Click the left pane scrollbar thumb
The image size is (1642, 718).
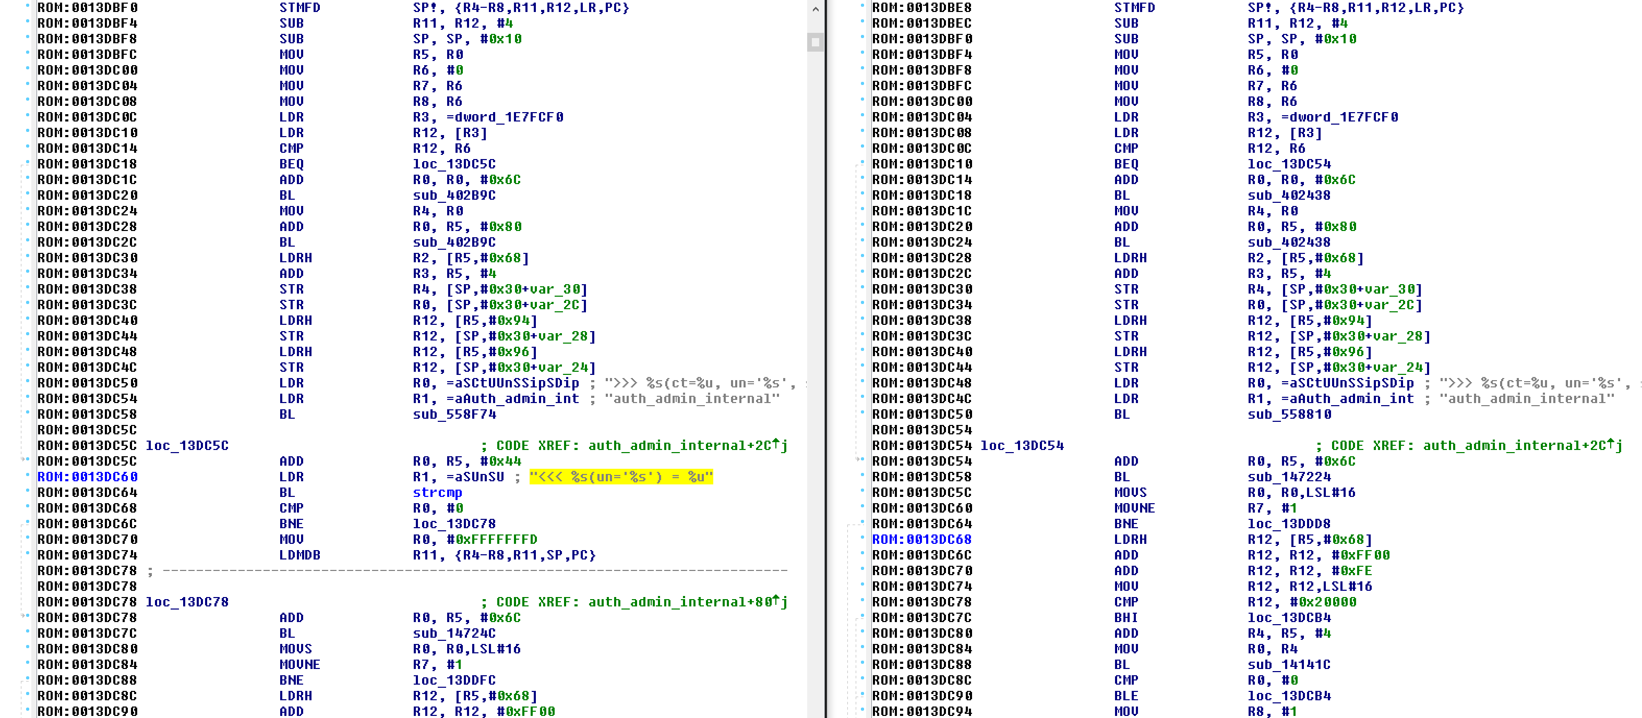pos(816,42)
